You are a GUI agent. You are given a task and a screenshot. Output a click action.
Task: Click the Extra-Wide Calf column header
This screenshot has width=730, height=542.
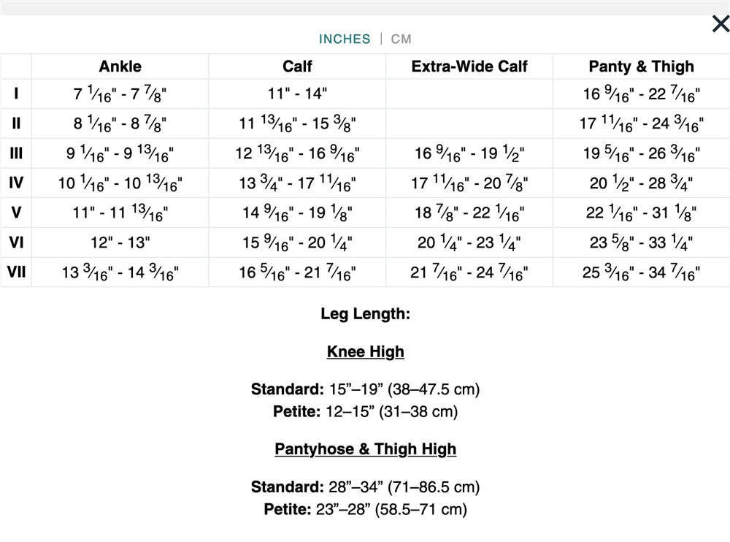pyautogui.click(x=469, y=66)
